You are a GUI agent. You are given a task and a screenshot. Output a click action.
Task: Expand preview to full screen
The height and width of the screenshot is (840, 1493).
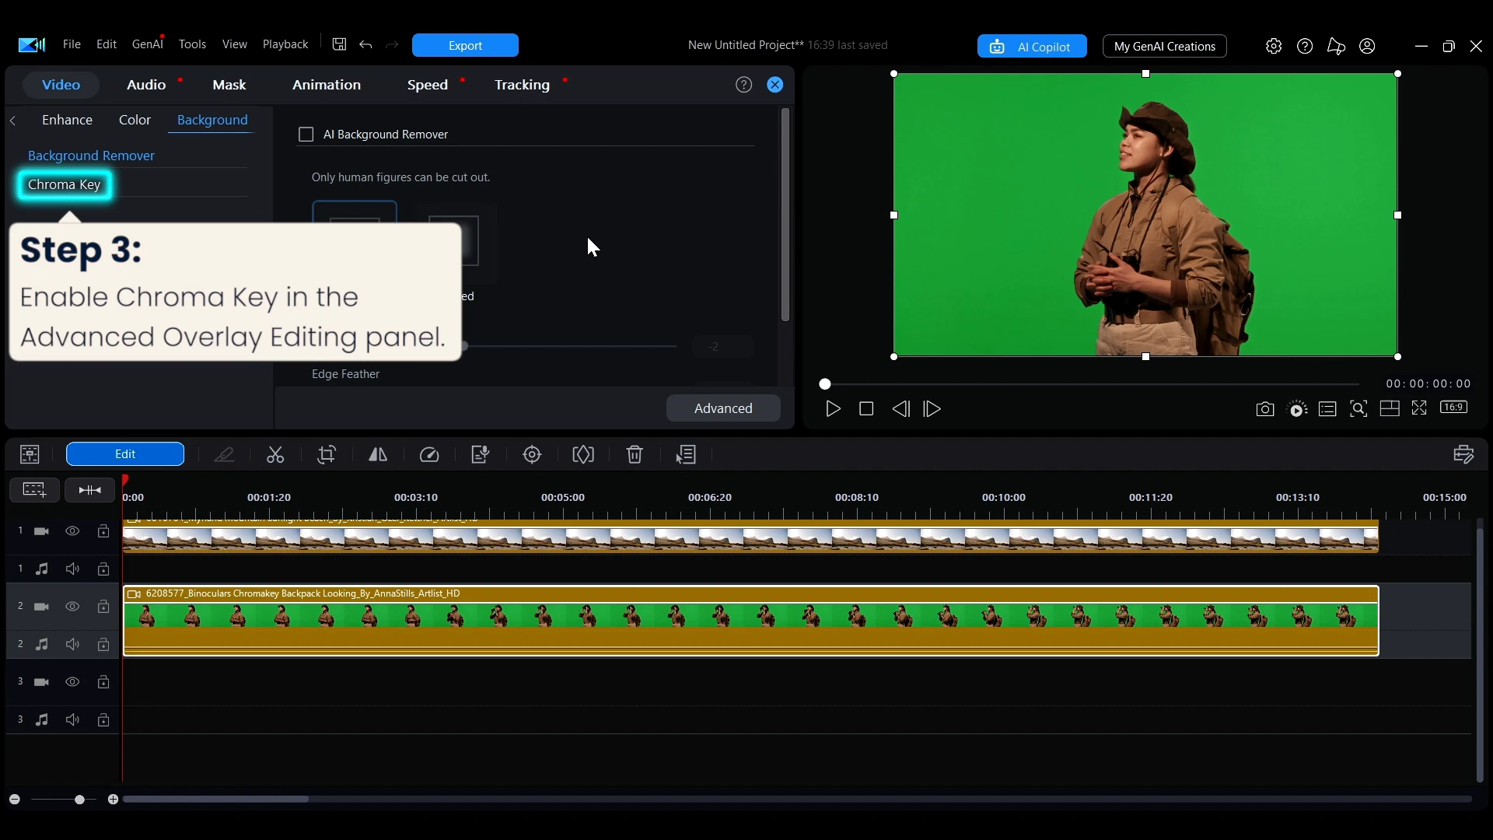(1419, 408)
